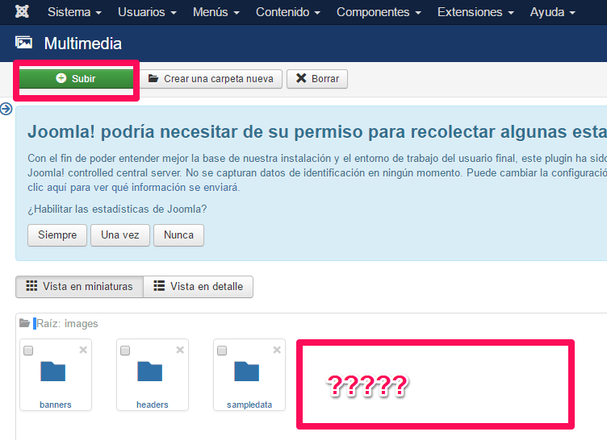Tick the banners folder checkbox
The width and height of the screenshot is (607, 440).
pyautogui.click(x=28, y=351)
